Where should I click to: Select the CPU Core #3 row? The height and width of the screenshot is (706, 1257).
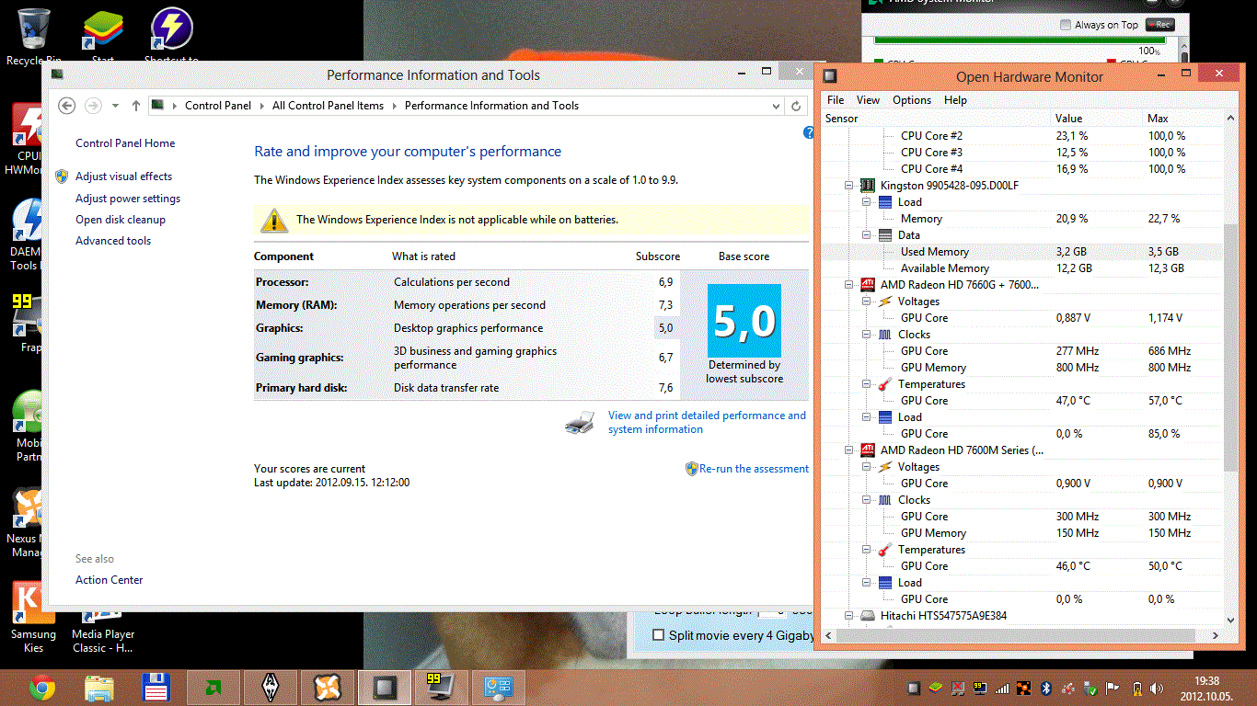point(1023,153)
